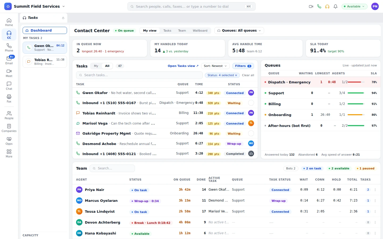Open the PN profile avatar menu
The width and height of the screenshot is (383, 239).
[x=375, y=6]
